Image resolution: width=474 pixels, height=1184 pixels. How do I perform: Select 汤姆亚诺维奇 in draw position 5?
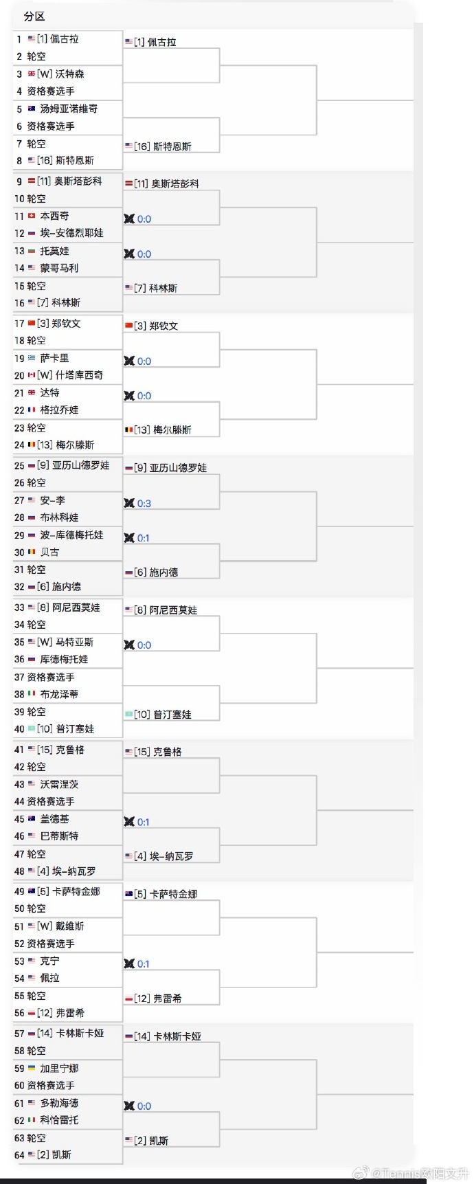[69, 109]
